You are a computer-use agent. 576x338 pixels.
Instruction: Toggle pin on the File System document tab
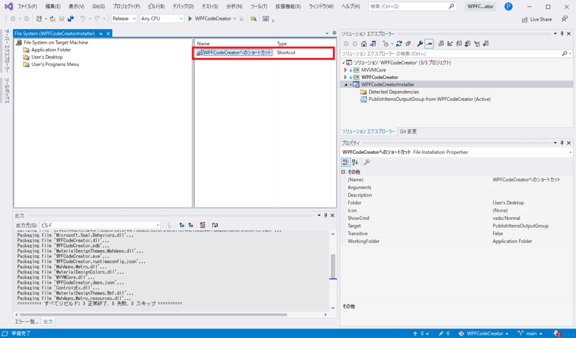tap(101, 33)
